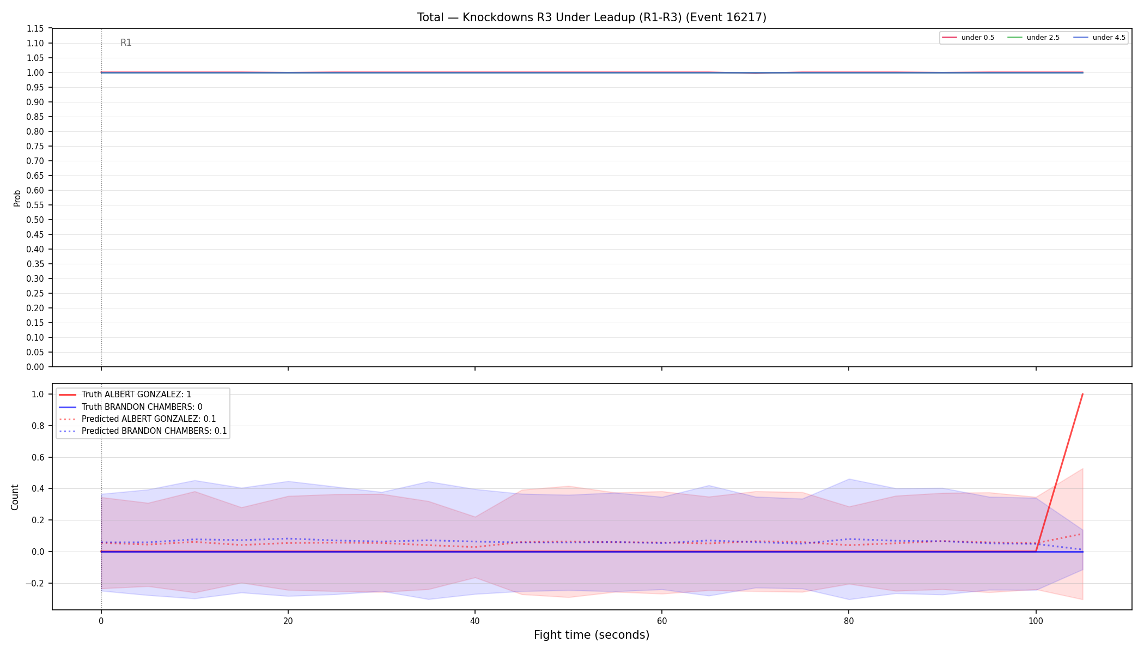Click the 'Fight time (seconds)' axis label

click(592, 635)
